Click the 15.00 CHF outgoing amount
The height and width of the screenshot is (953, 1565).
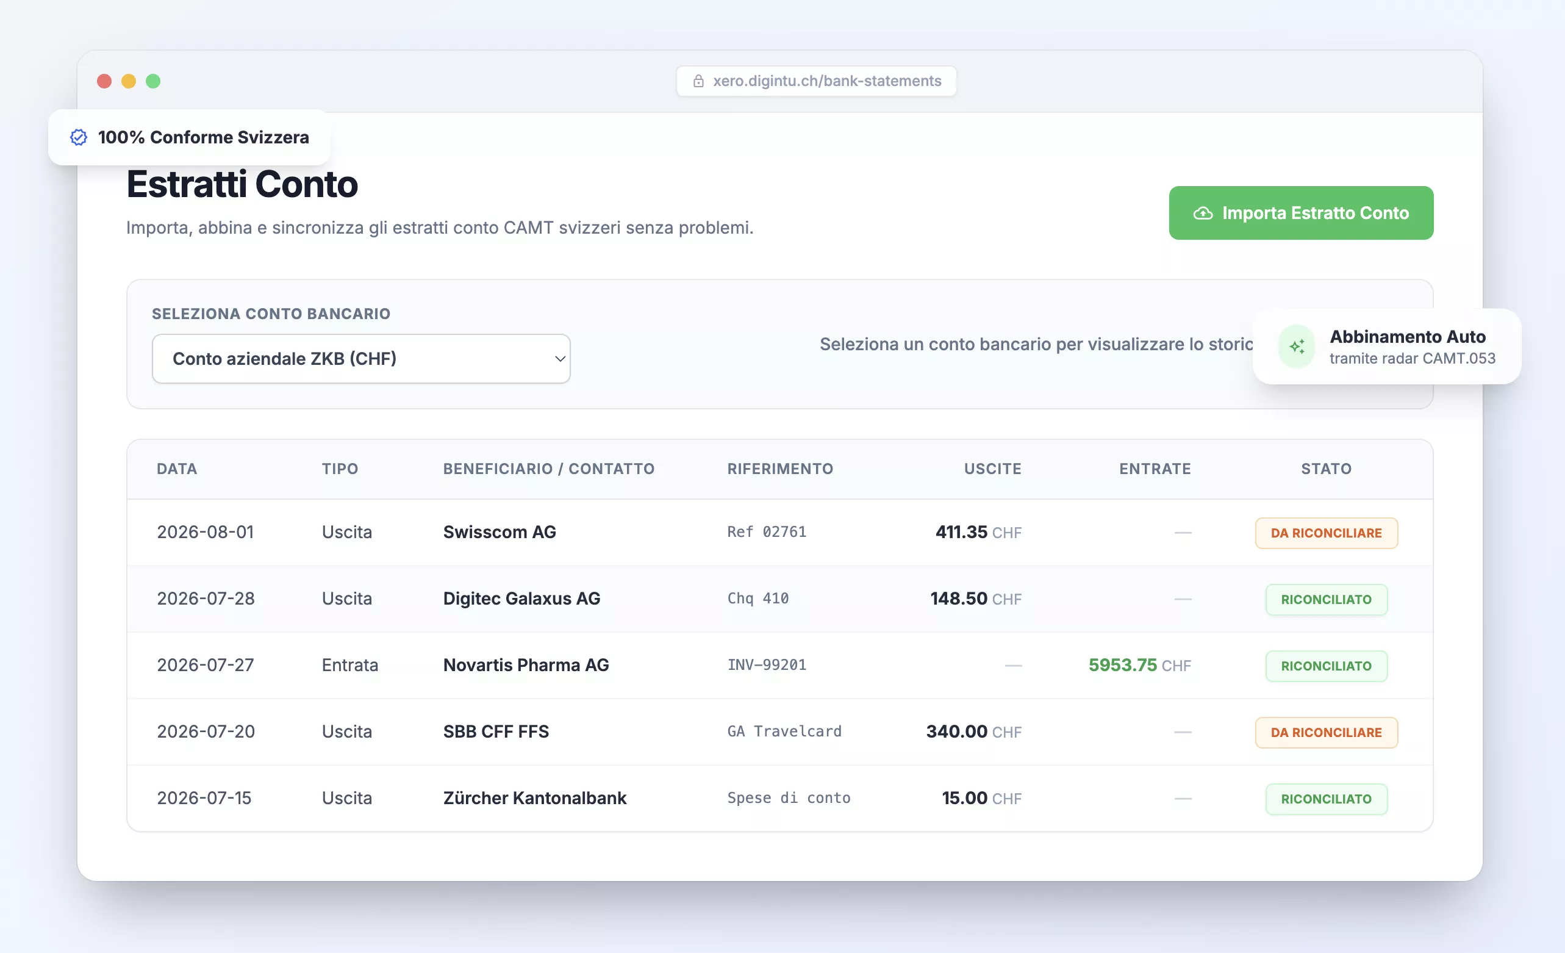pos(981,798)
